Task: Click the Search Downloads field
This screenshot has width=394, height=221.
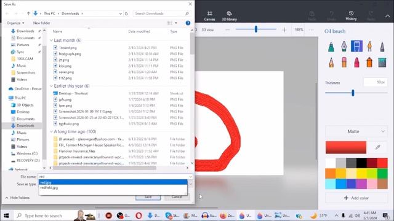Action: [x=161, y=14]
